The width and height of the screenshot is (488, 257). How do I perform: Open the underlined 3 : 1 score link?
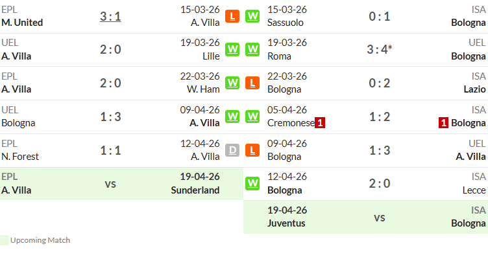110,16
